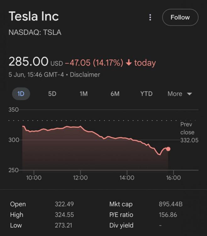The image size is (207, 236).
Task: Click the NASDAQ: TSLA ticker text
Action: click(x=35, y=32)
